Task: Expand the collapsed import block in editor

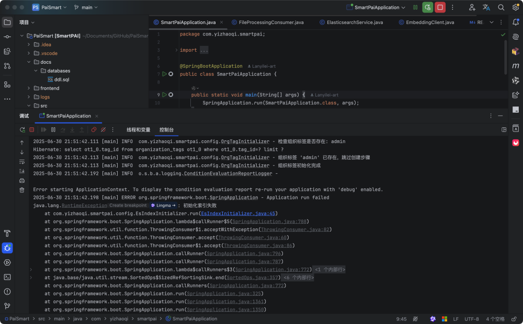Action: click(203, 50)
